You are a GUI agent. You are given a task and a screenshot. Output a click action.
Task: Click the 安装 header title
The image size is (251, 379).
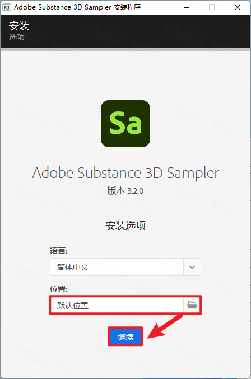pos(19,26)
